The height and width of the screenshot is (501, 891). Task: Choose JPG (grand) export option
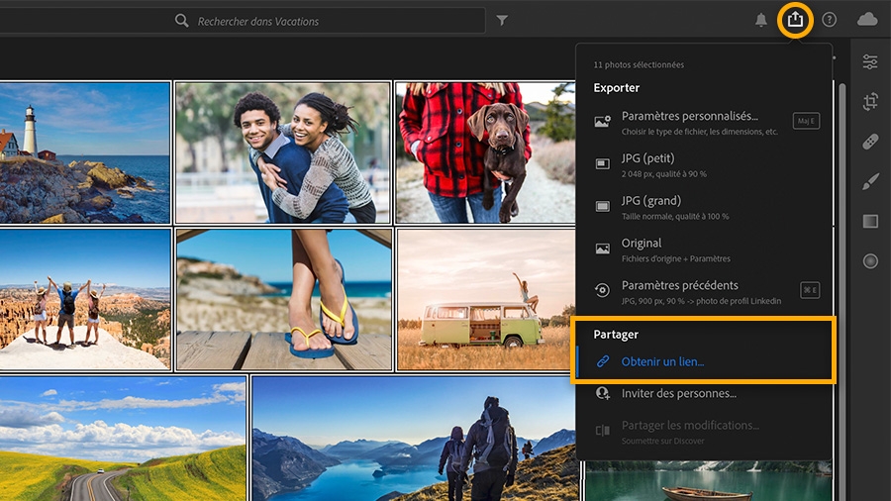[704, 207]
